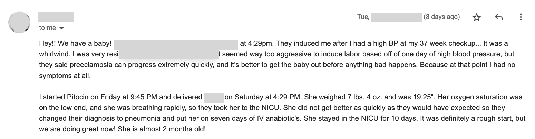Screen dimensions: 535x139
Task: Click the 'Tue,' date label
Action: click(x=363, y=17)
